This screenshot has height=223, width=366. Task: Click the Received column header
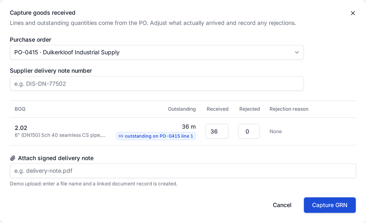[217, 109]
